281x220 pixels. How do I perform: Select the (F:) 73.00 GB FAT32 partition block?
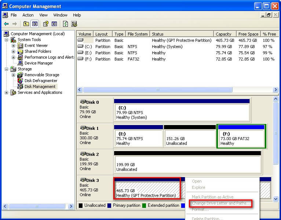pyautogui.click(x=241, y=136)
